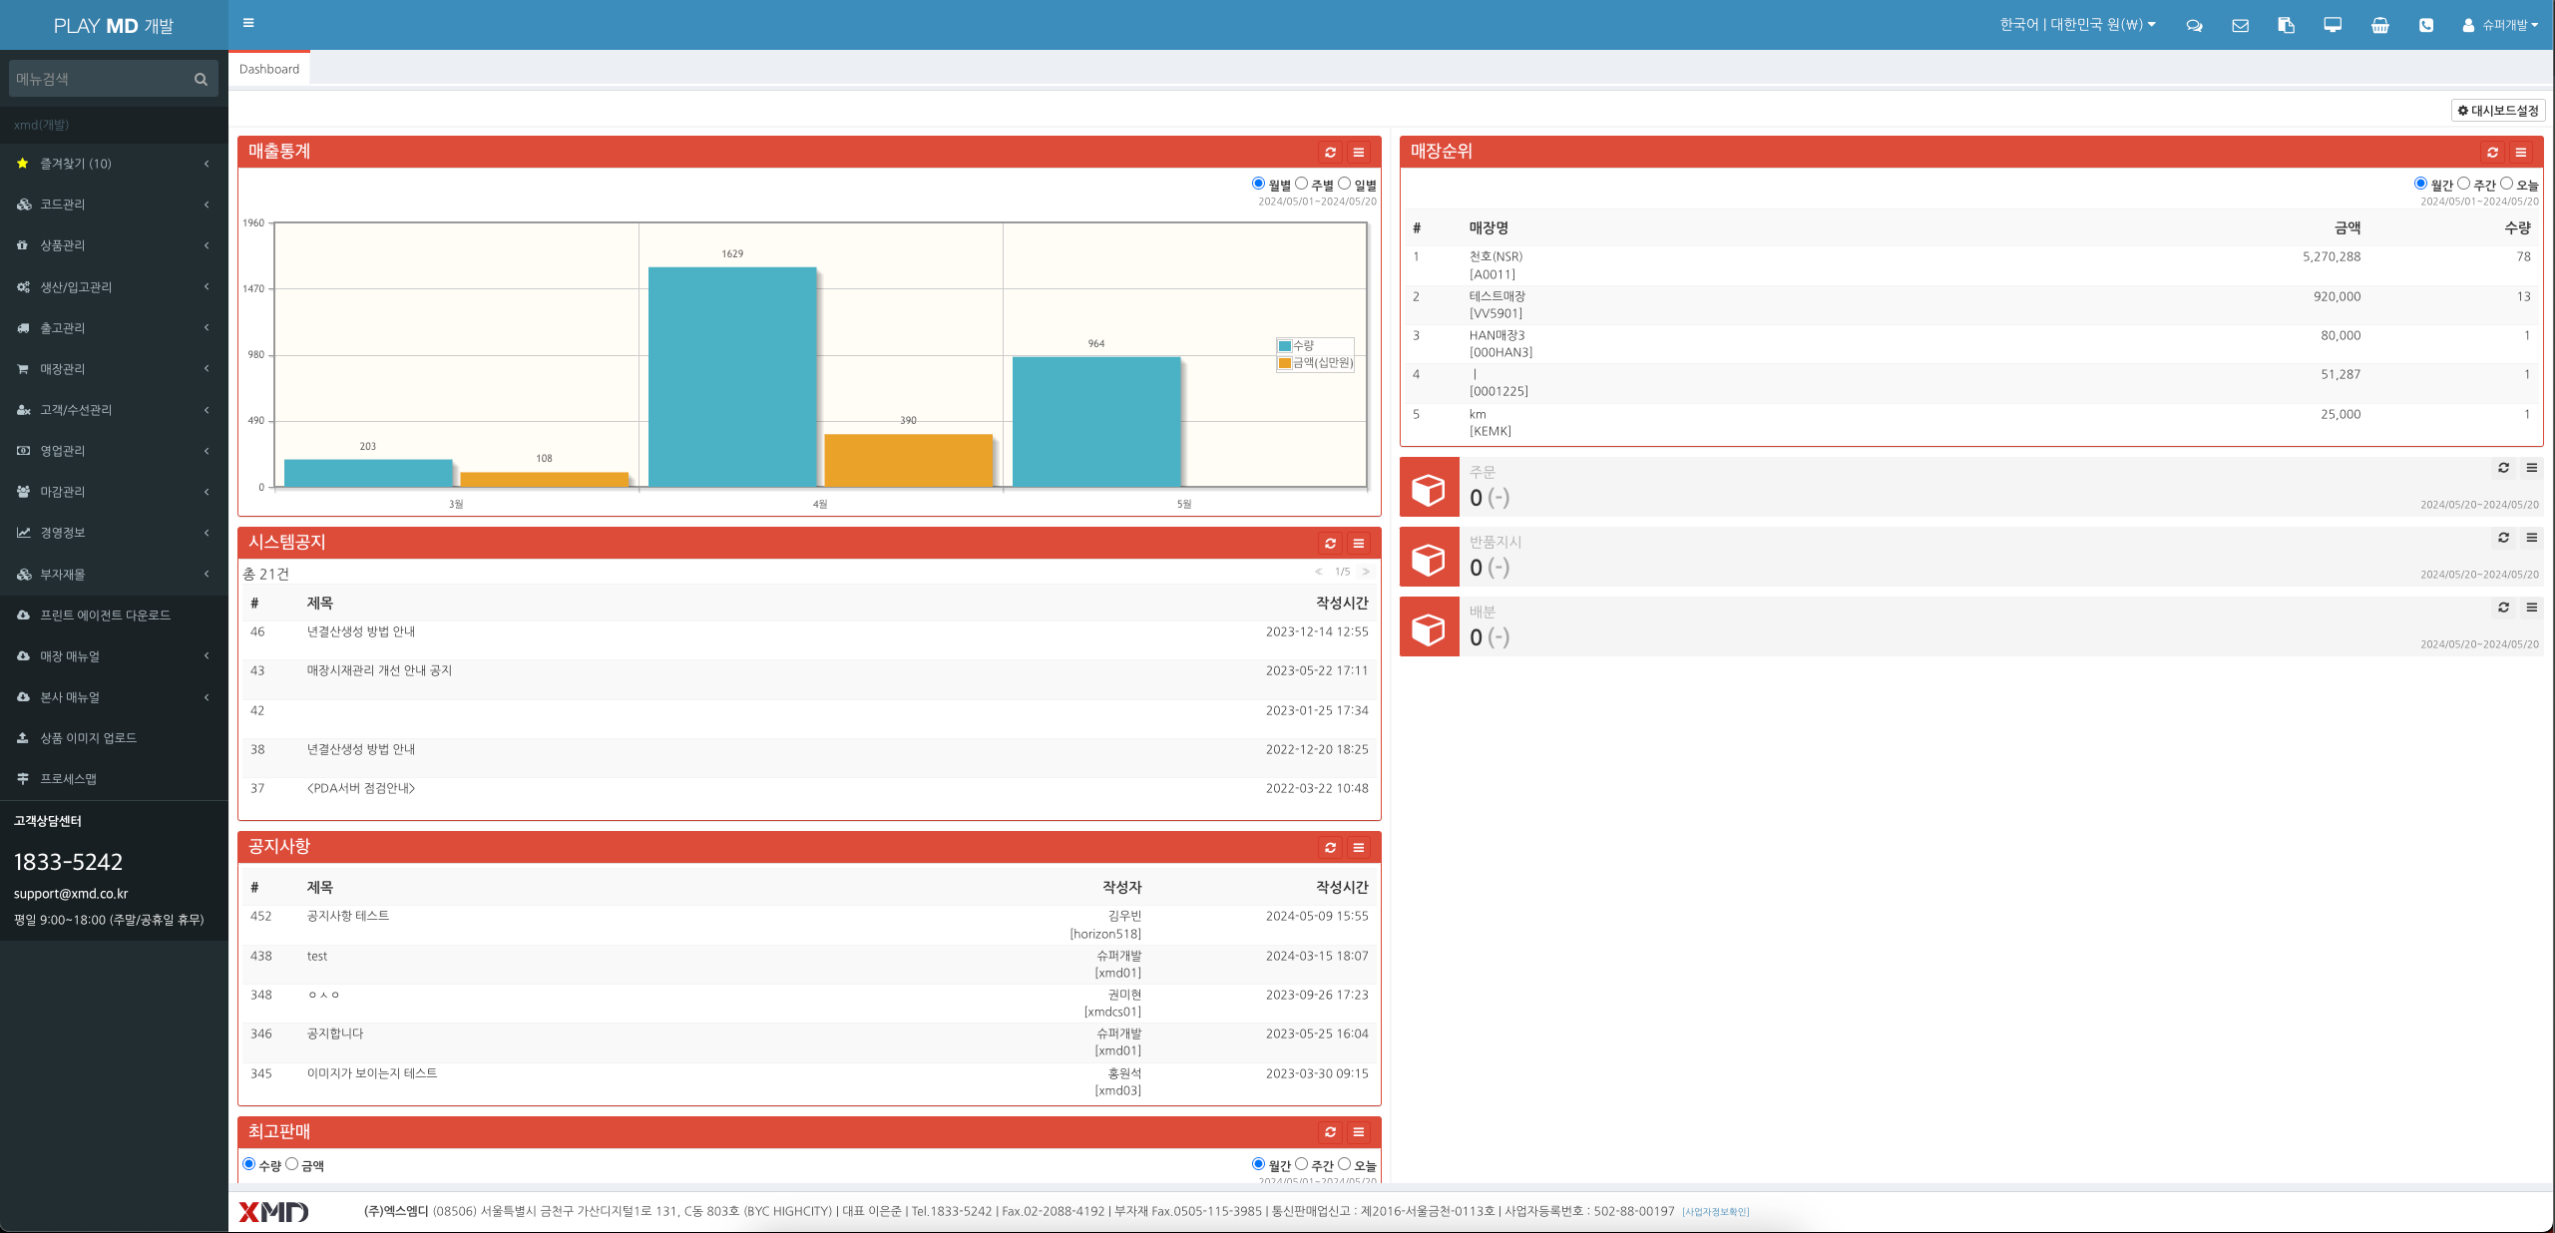The image size is (2555, 1233).
Task: Refresh the 시스템공지 panel
Action: (1330, 543)
